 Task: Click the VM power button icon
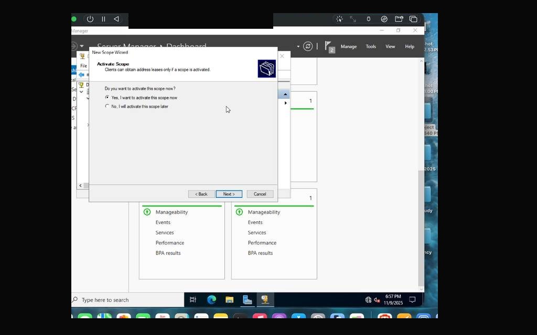[x=90, y=19]
